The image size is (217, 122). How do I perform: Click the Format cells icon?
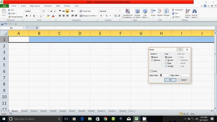166,11
